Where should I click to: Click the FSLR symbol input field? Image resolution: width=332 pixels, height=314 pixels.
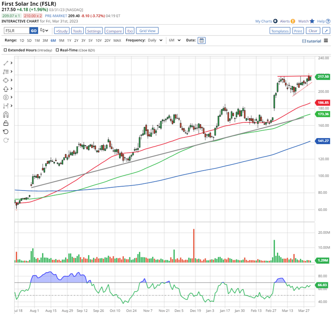coord(17,31)
